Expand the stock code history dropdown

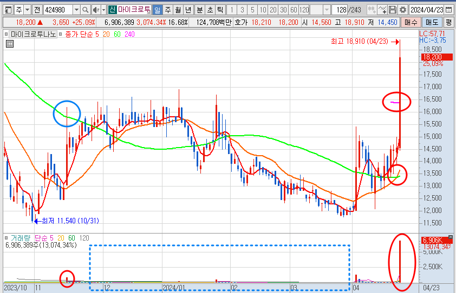tap(76, 10)
